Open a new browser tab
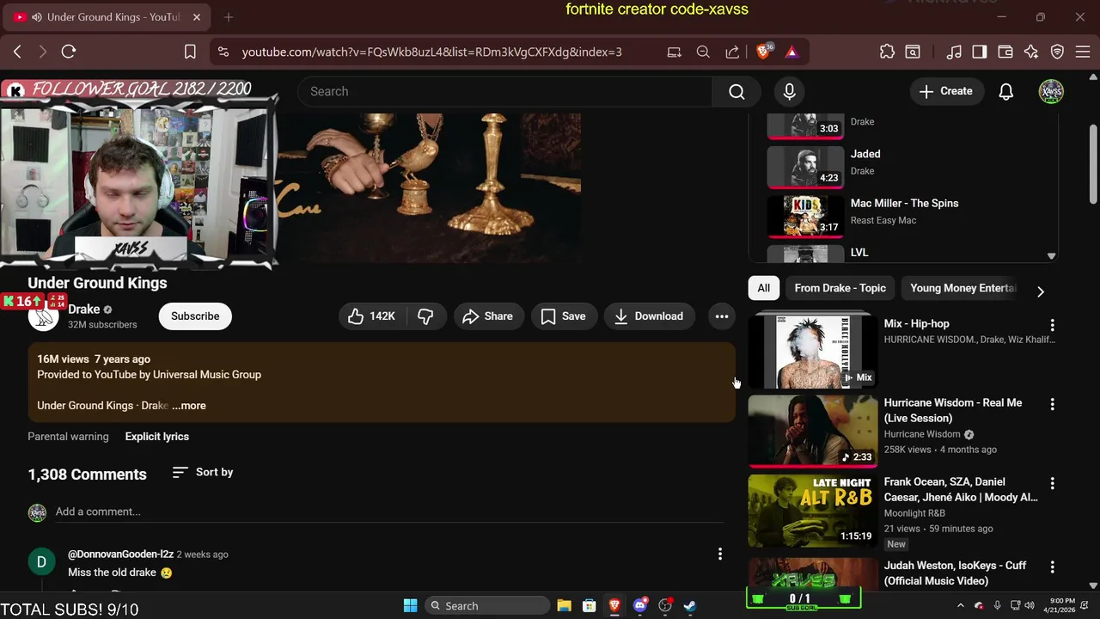Image resolution: width=1100 pixels, height=619 pixels. click(229, 17)
